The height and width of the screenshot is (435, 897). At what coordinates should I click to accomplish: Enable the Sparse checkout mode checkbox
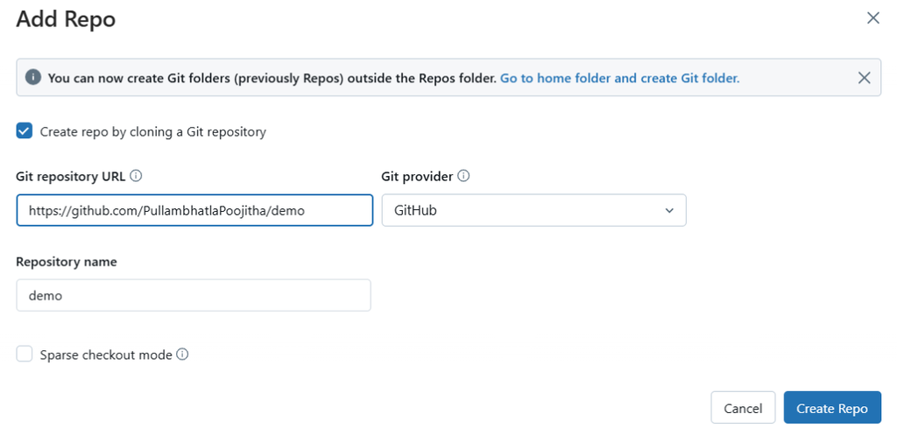[x=25, y=354]
